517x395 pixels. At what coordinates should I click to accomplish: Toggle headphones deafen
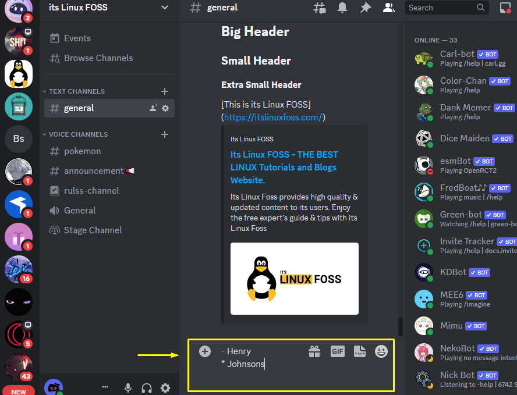(x=147, y=388)
